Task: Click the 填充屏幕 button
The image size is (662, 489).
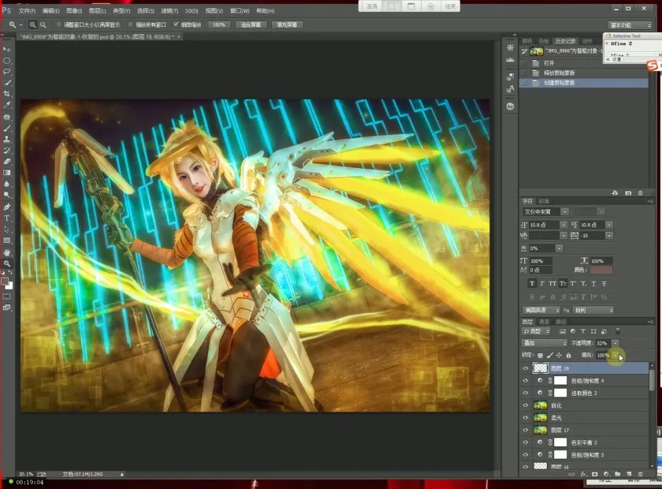Action: pos(288,24)
